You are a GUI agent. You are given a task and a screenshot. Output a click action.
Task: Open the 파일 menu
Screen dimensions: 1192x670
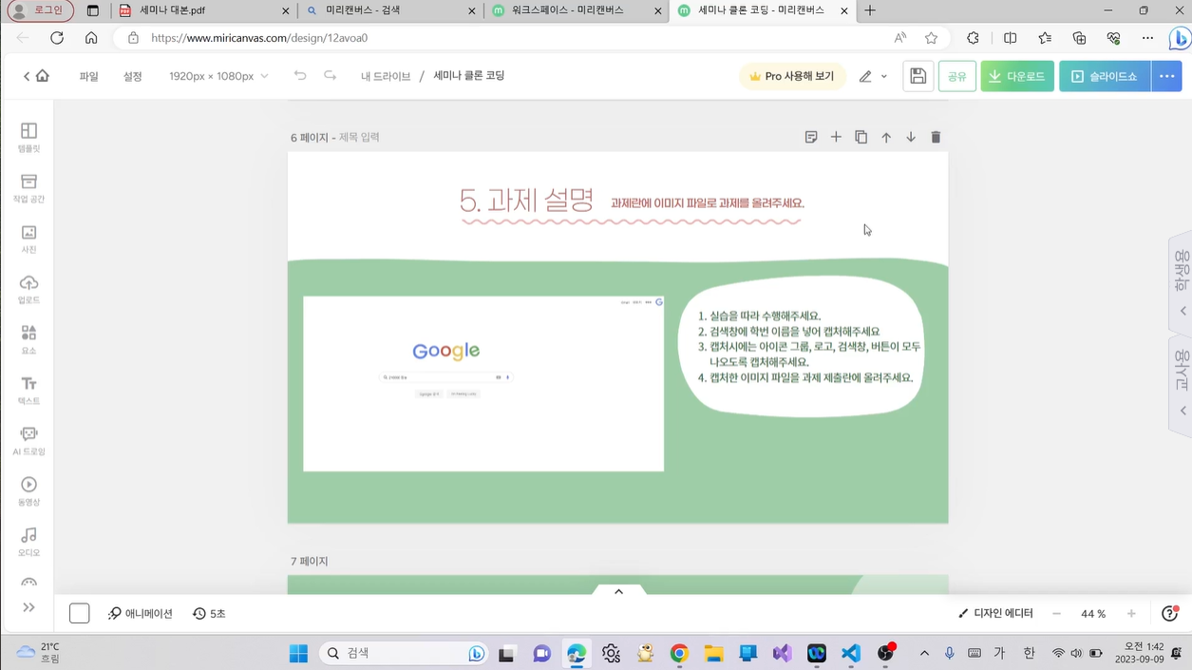pos(88,76)
